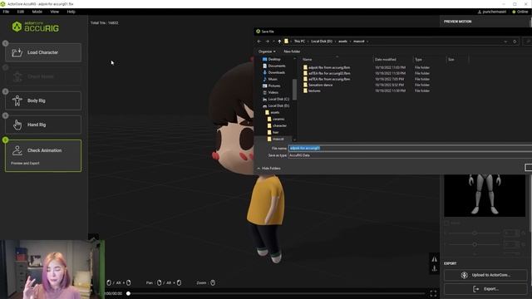Viewport: 532px width, 299px height.
Task: Toggle the ground snap icon beside viewport
Action: [434, 269]
